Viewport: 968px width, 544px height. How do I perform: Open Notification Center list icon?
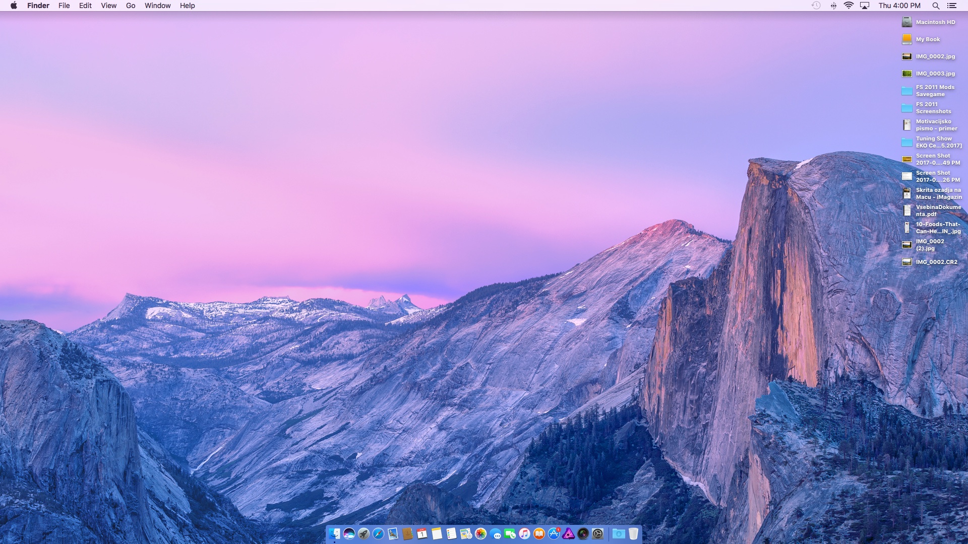pyautogui.click(x=951, y=6)
